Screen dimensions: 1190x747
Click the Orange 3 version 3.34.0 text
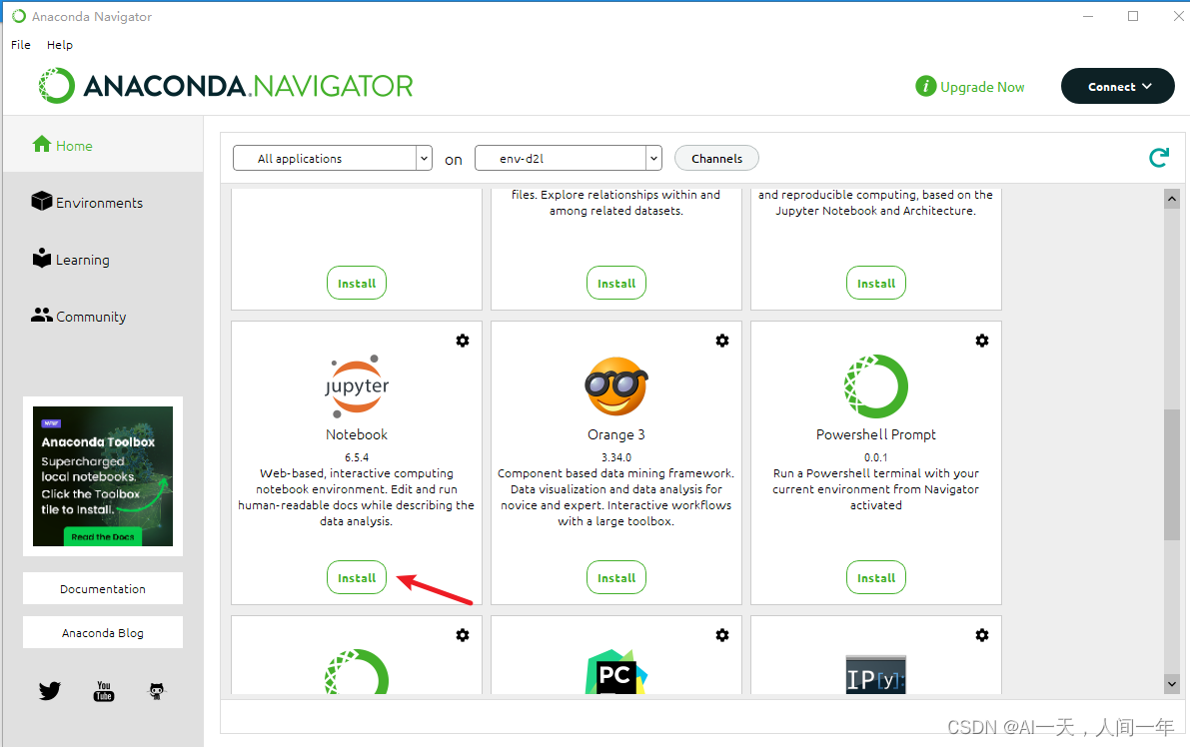(x=616, y=457)
